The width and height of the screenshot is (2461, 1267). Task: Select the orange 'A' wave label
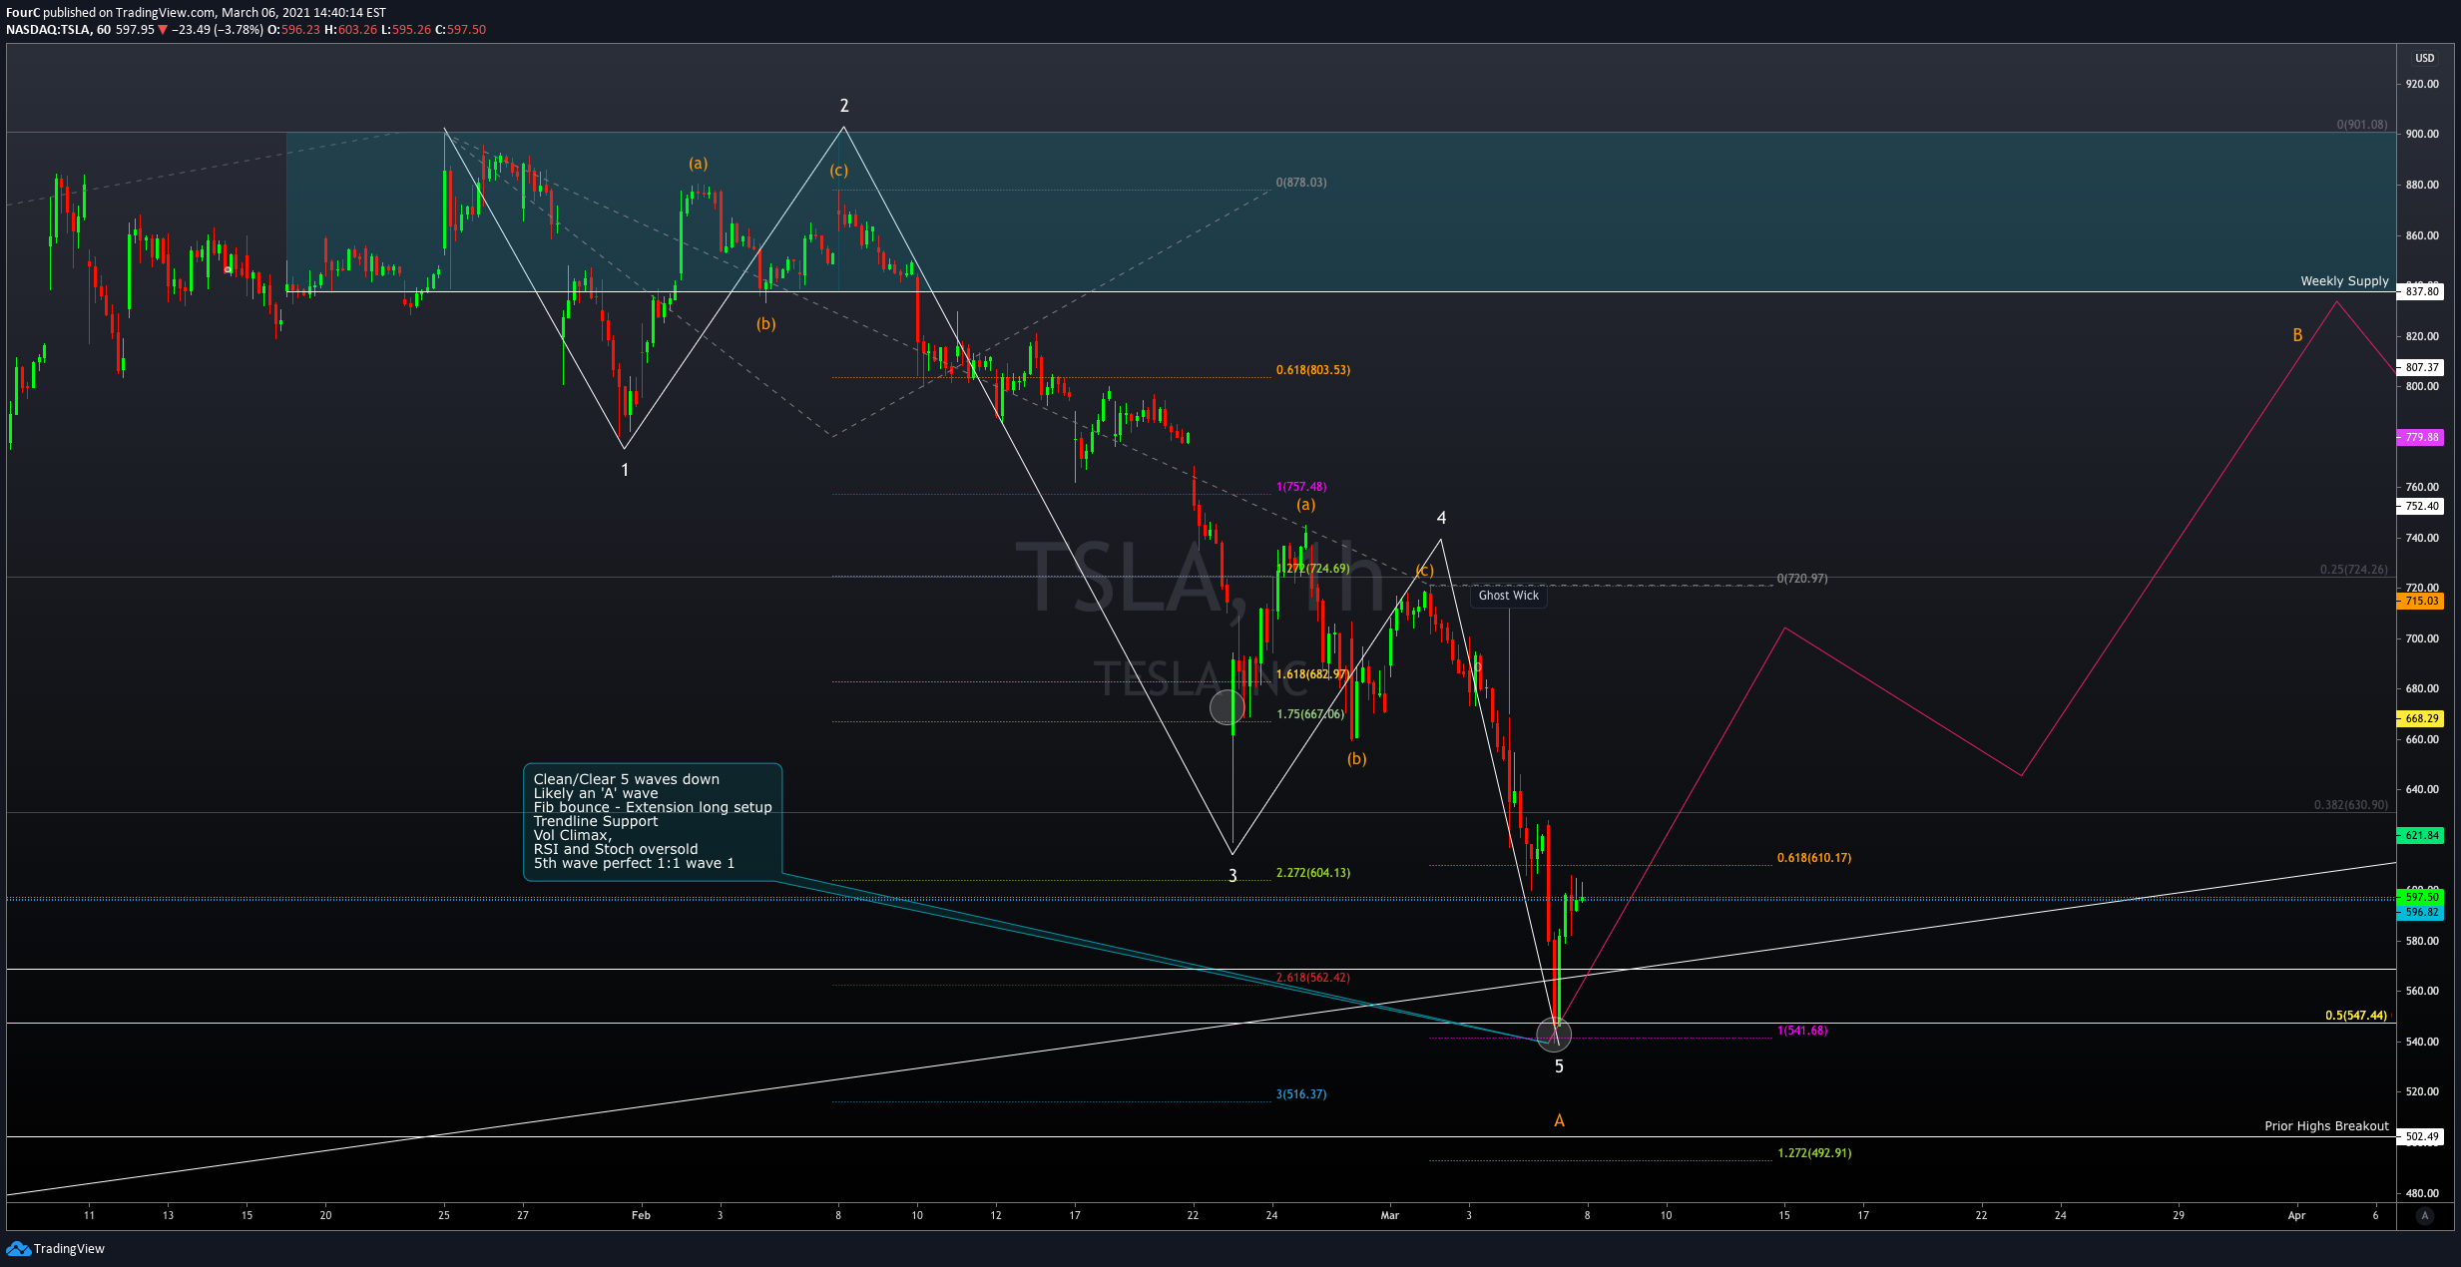[x=1559, y=1121]
